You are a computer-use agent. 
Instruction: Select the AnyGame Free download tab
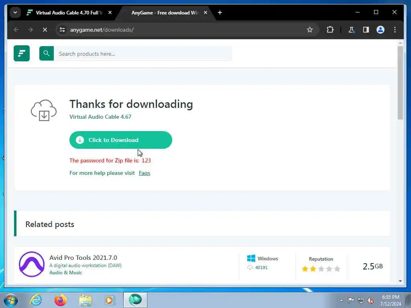coord(165,12)
